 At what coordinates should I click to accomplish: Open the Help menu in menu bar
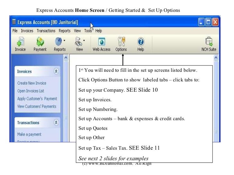tap(99, 31)
